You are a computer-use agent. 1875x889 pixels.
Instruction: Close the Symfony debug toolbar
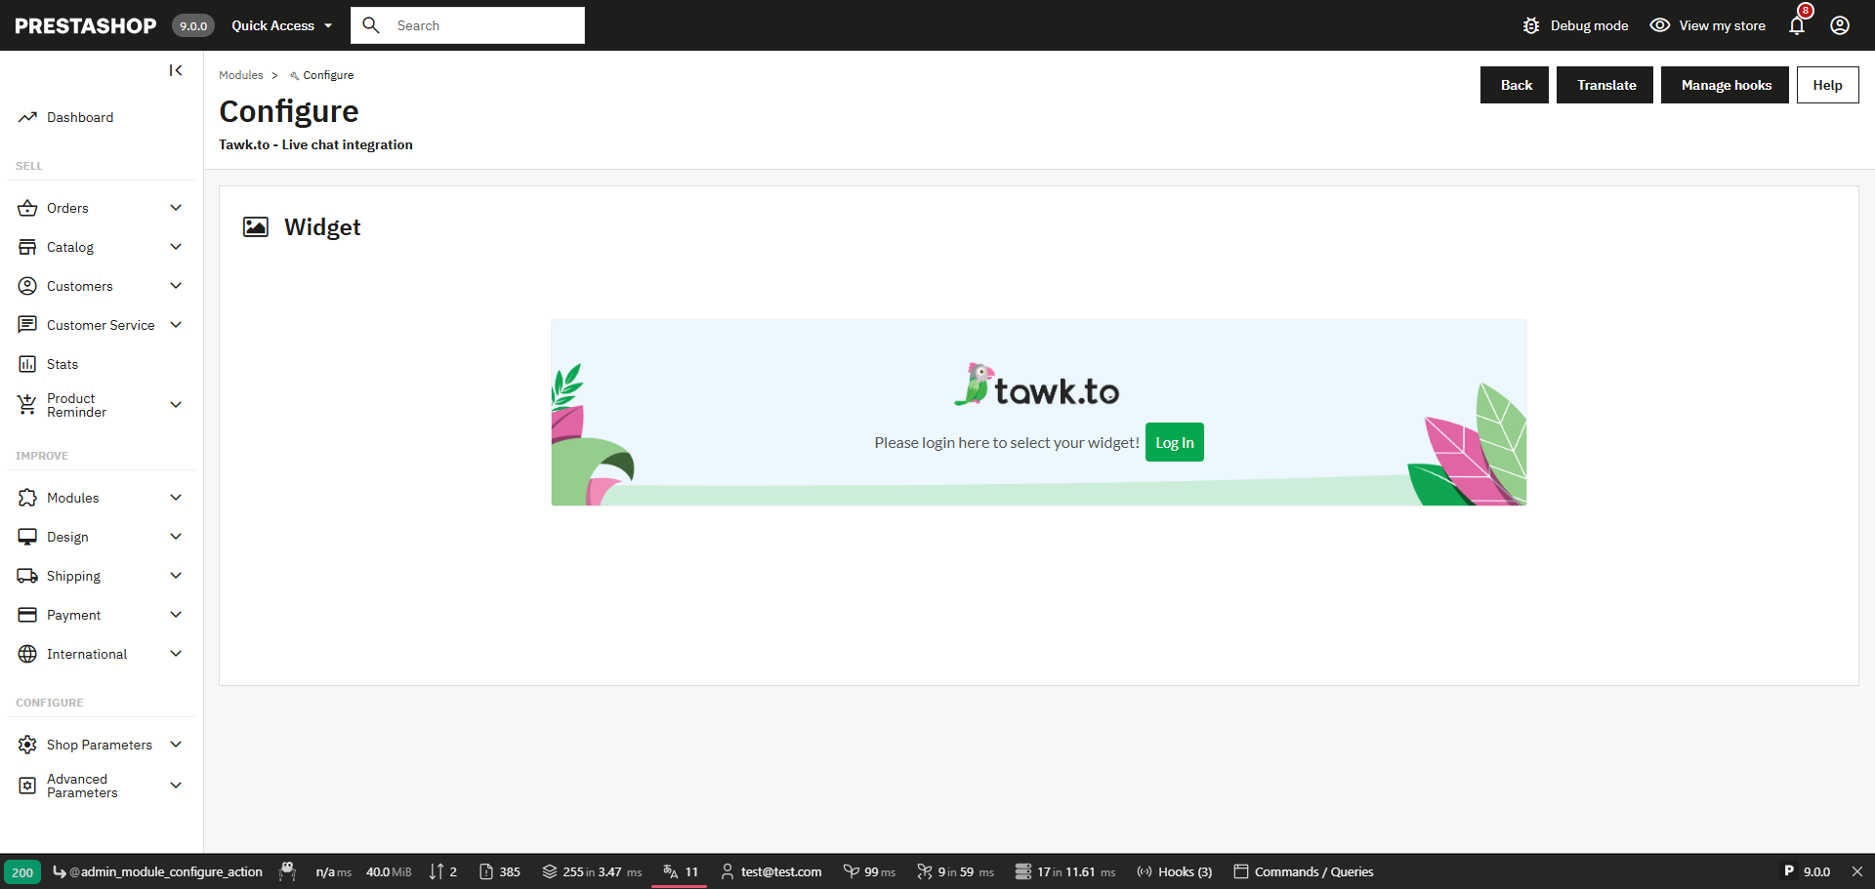point(1857,871)
